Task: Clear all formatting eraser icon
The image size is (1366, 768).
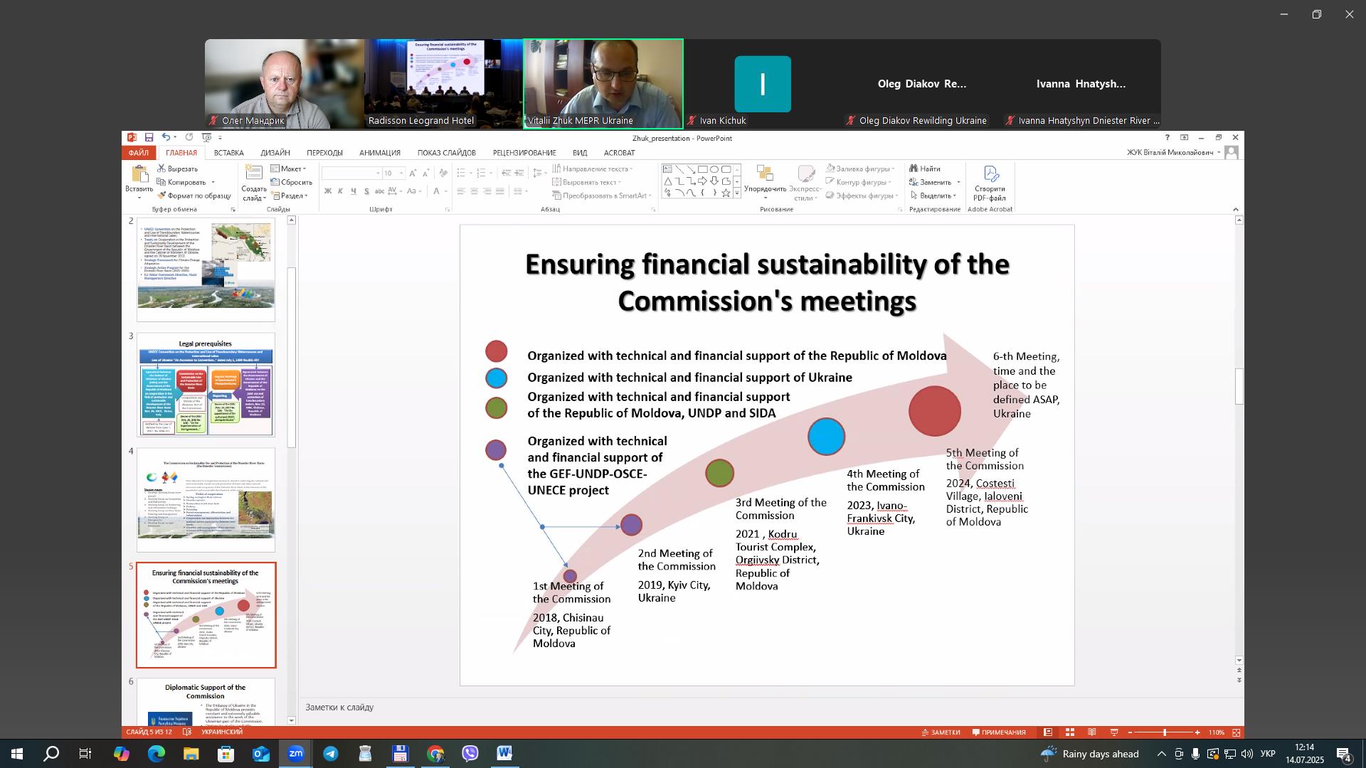Action: (x=443, y=173)
